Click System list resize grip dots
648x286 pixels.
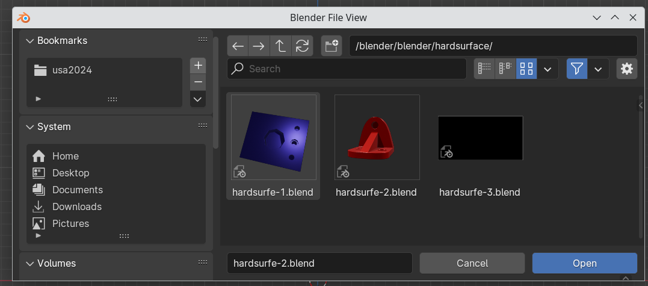point(124,236)
